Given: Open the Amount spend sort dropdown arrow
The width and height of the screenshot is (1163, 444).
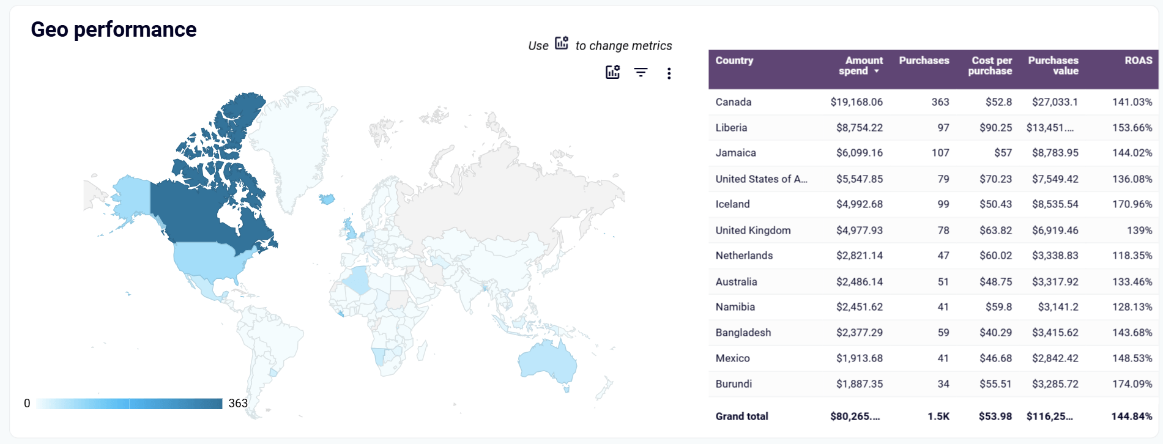Looking at the screenshot, I should (x=877, y=72).
